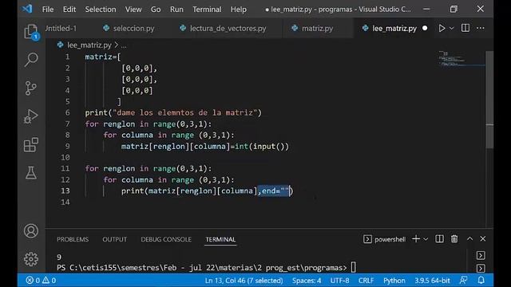Click unsaved dot on lee_matriz.py tab
The image size is (511, 287).
[425, 29]
